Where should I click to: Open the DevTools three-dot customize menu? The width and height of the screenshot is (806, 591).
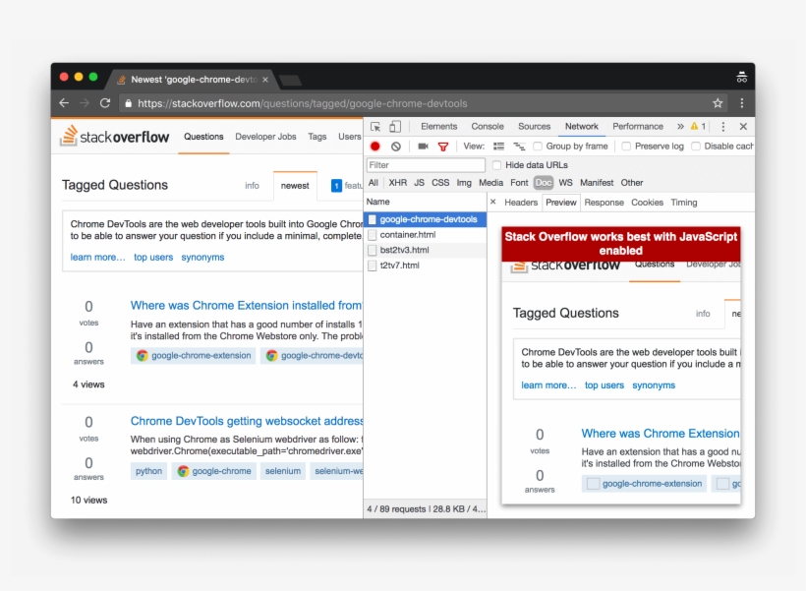pyautogui.click(x=722, y=126)
